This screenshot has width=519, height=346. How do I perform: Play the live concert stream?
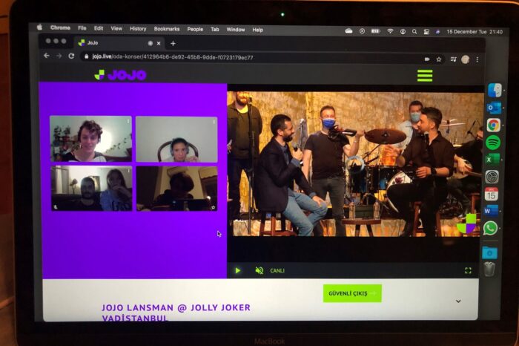click(x=238, y=270)
